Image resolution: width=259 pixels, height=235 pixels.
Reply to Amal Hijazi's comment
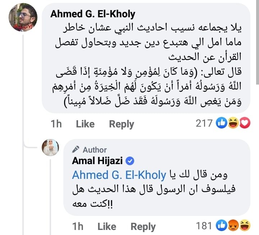(143, 227)
